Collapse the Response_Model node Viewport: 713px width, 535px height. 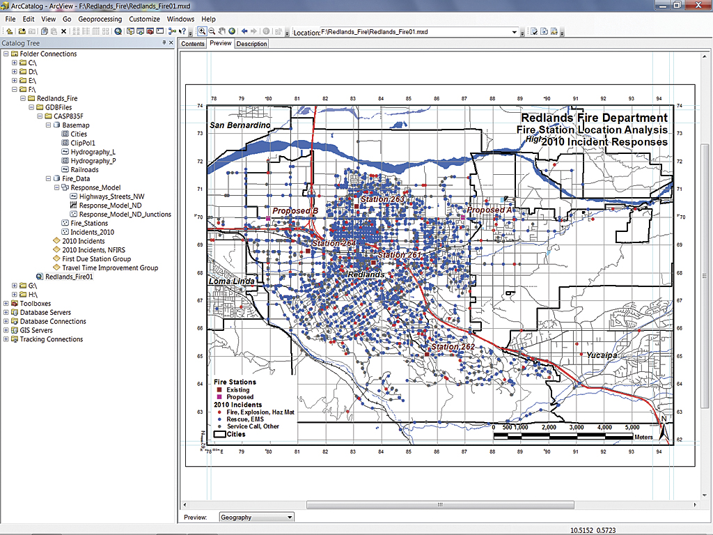[56, 187]
